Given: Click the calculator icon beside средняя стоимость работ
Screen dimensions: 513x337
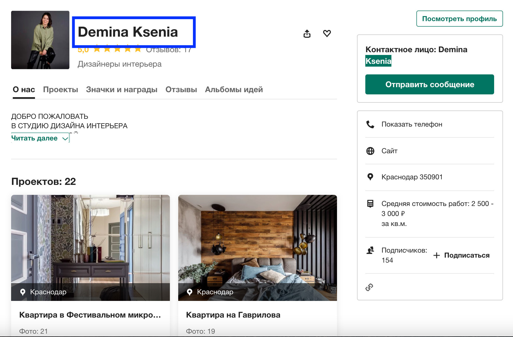Looking at the screenshot, I should tap(371, 204).
